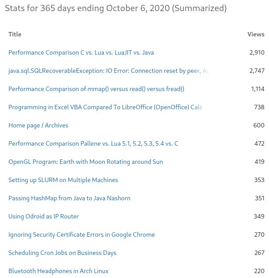This screenshot has height=278, width=269.
Task: Click Programming in Excel VBA post link
Action: pyautogui.click(x=105, y=107)
